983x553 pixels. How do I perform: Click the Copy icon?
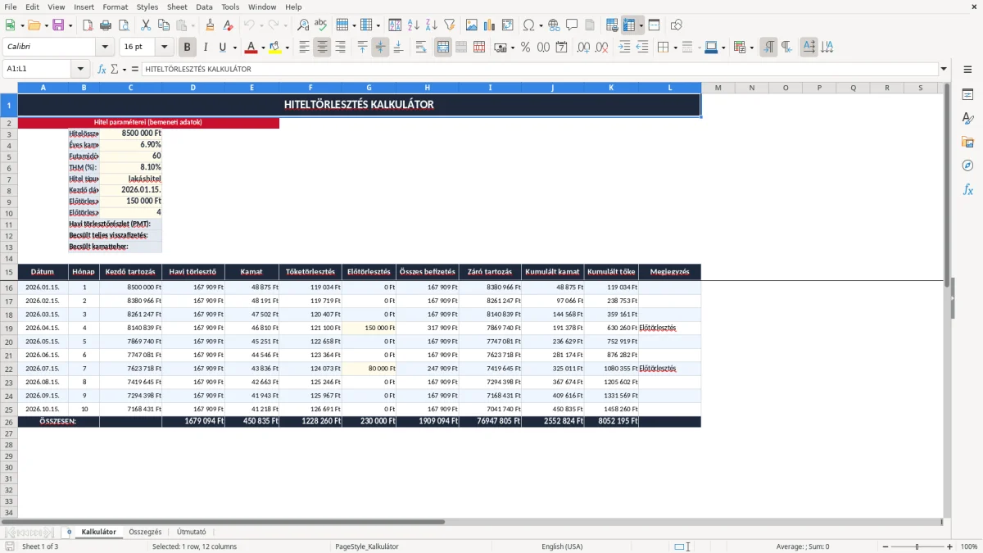tap(164, 25)
